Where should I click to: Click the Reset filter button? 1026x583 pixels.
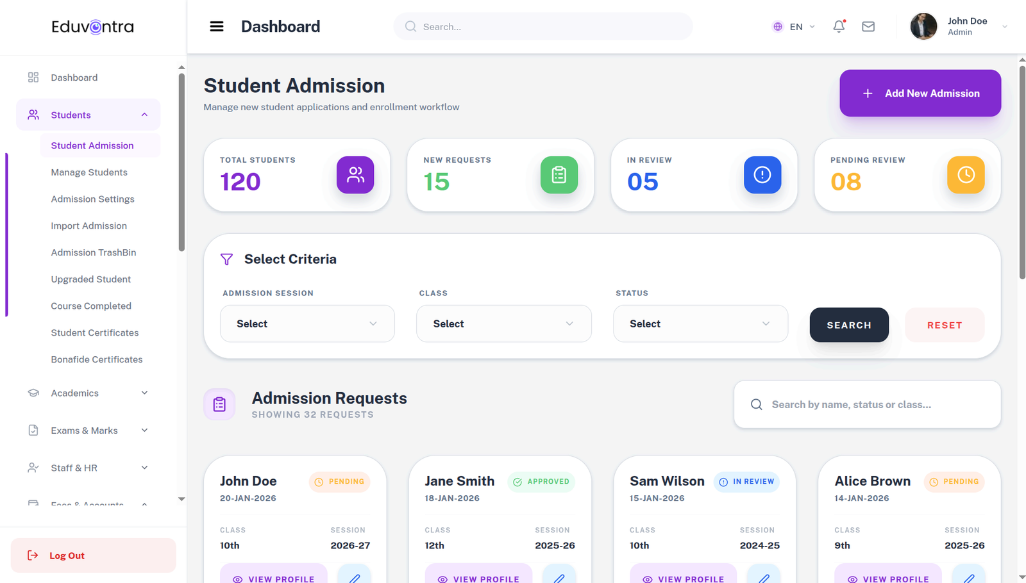click(x=944, y=325)
